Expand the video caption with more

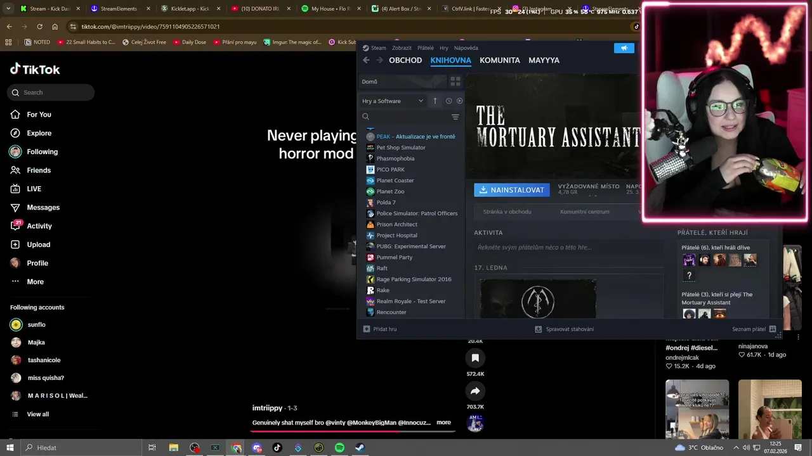coord(443,422)
